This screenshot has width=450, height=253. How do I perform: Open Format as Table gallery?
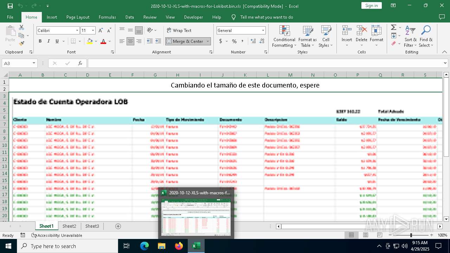(308, 37)
